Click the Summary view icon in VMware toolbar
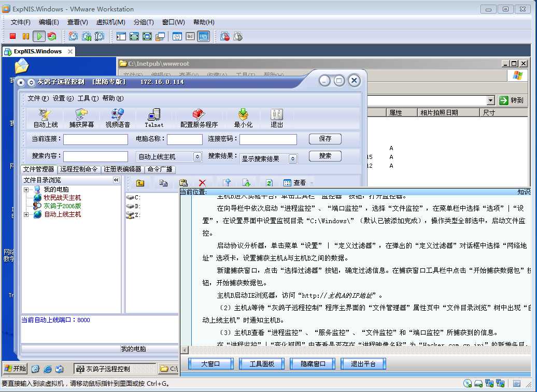The width and height of the screenshot is (537, 392). click(177, 36)
